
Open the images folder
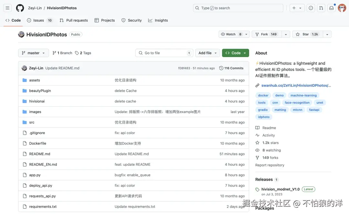tap(35, 112)
